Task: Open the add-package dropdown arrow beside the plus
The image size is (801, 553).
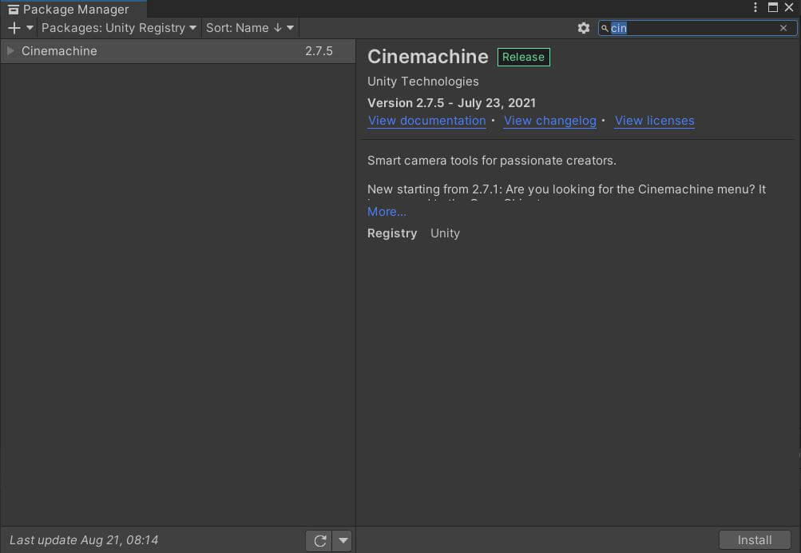Action: coord(30,28)
